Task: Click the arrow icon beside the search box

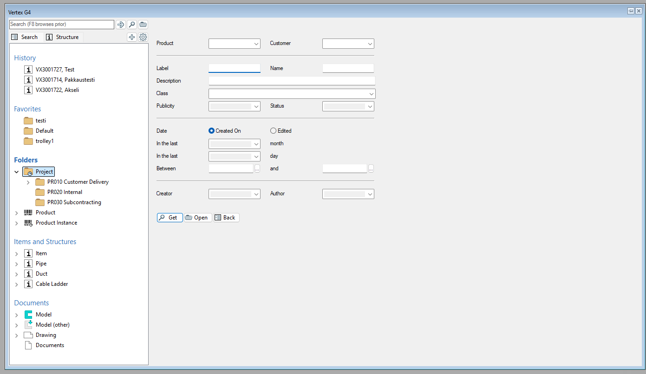Action: [121, 25]
